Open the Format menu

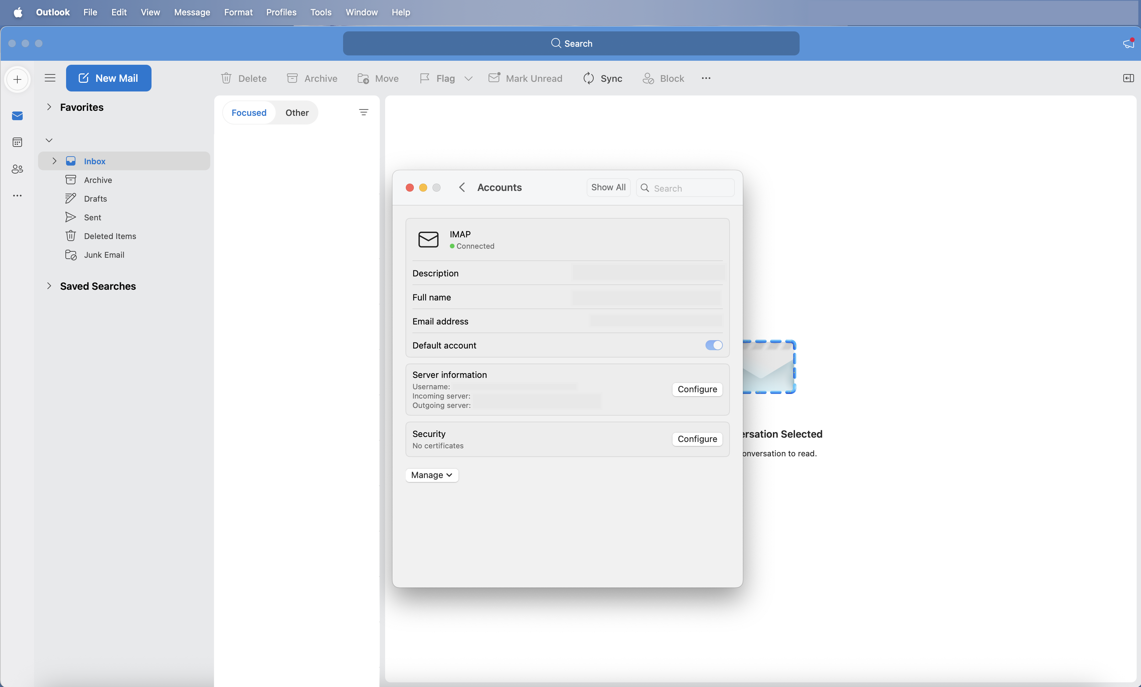(238, 12)
